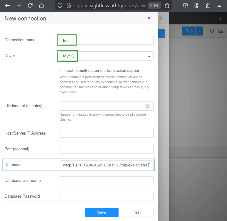This screenshot has height=221, width=227.
Task: Reload the current page
Action: [x=30, y=6]
